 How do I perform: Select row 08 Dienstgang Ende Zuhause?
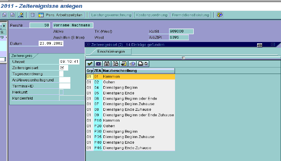tap(130, 109)
